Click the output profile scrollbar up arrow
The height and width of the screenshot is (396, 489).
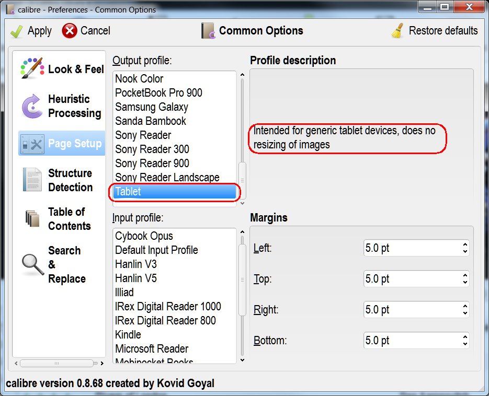pos(242,75)
